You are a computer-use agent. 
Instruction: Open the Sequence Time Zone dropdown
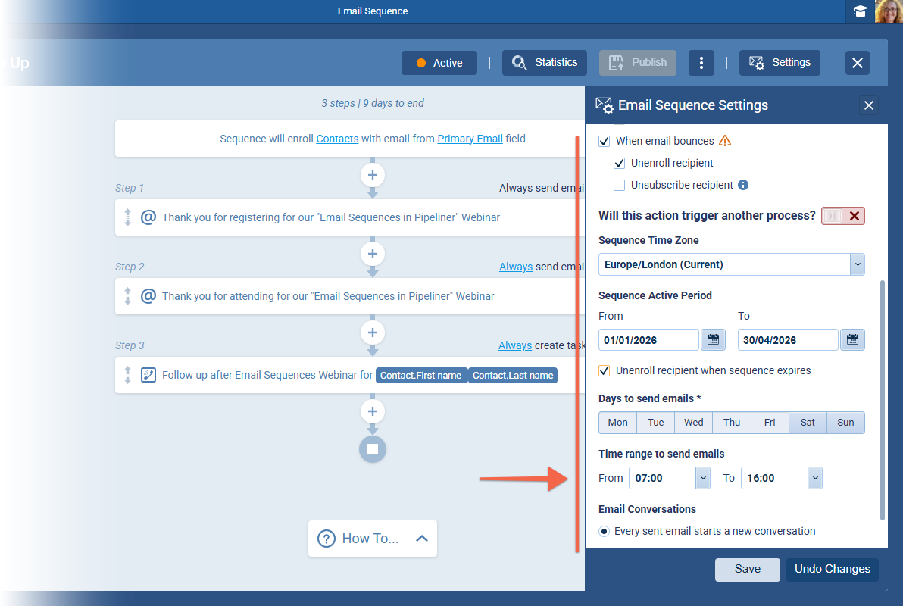click(857, 264)
